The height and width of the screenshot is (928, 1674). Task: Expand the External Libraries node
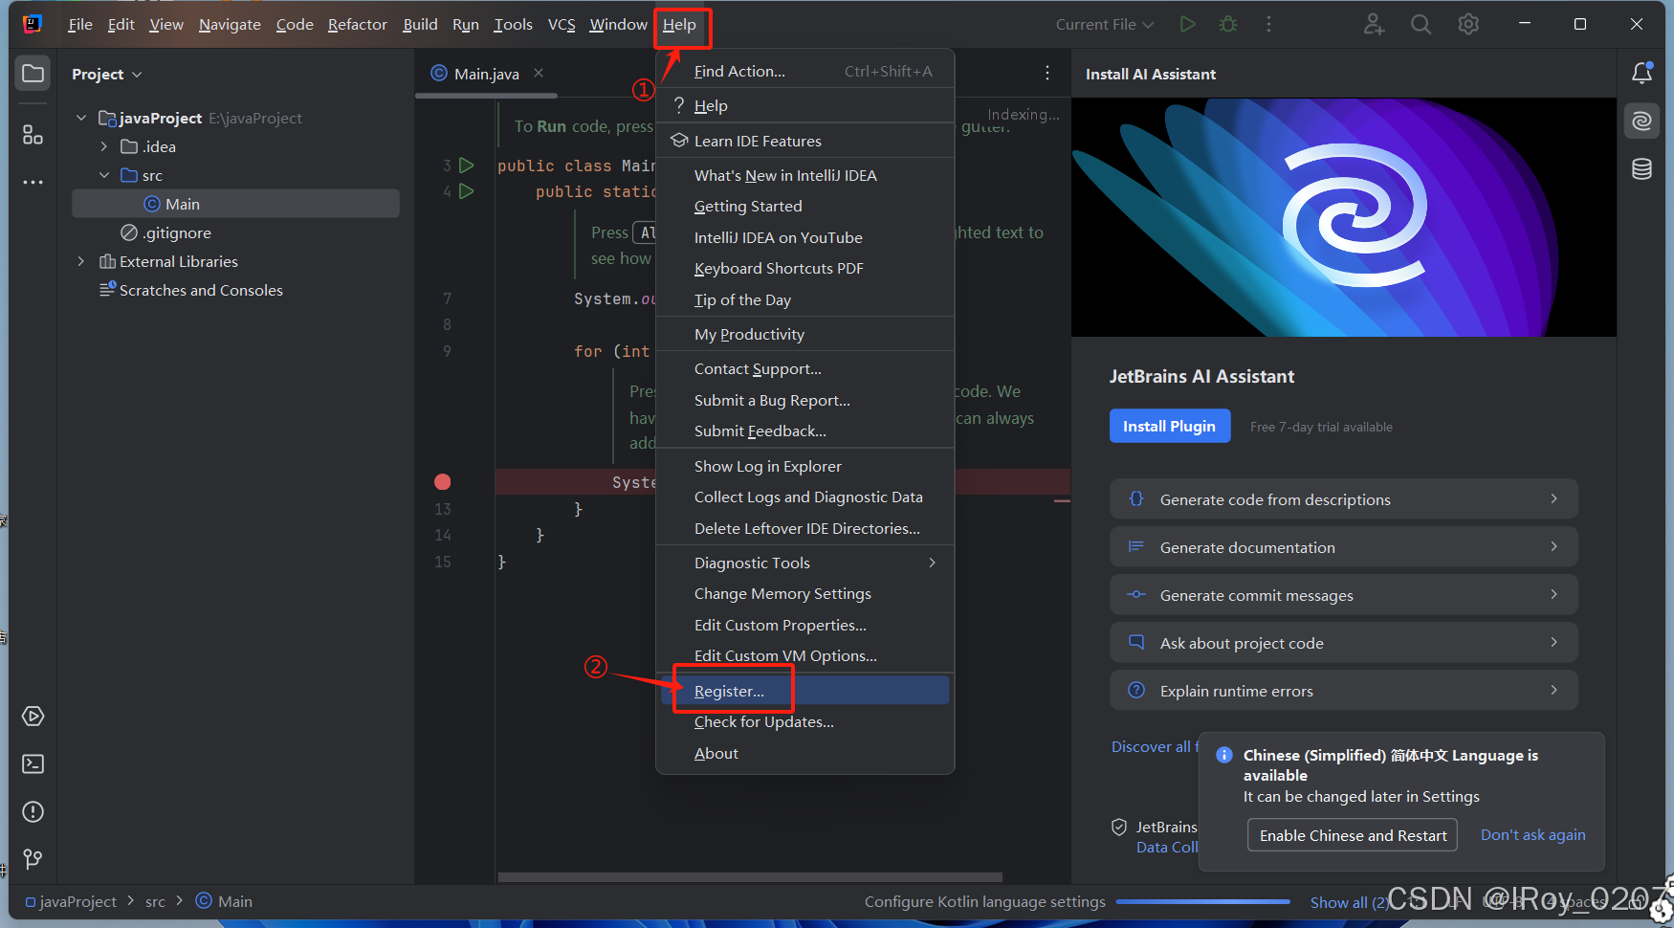click(x=81, y=261)
